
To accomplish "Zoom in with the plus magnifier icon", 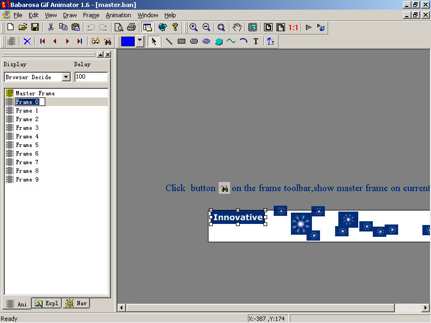I will click(x=194, y=27).
